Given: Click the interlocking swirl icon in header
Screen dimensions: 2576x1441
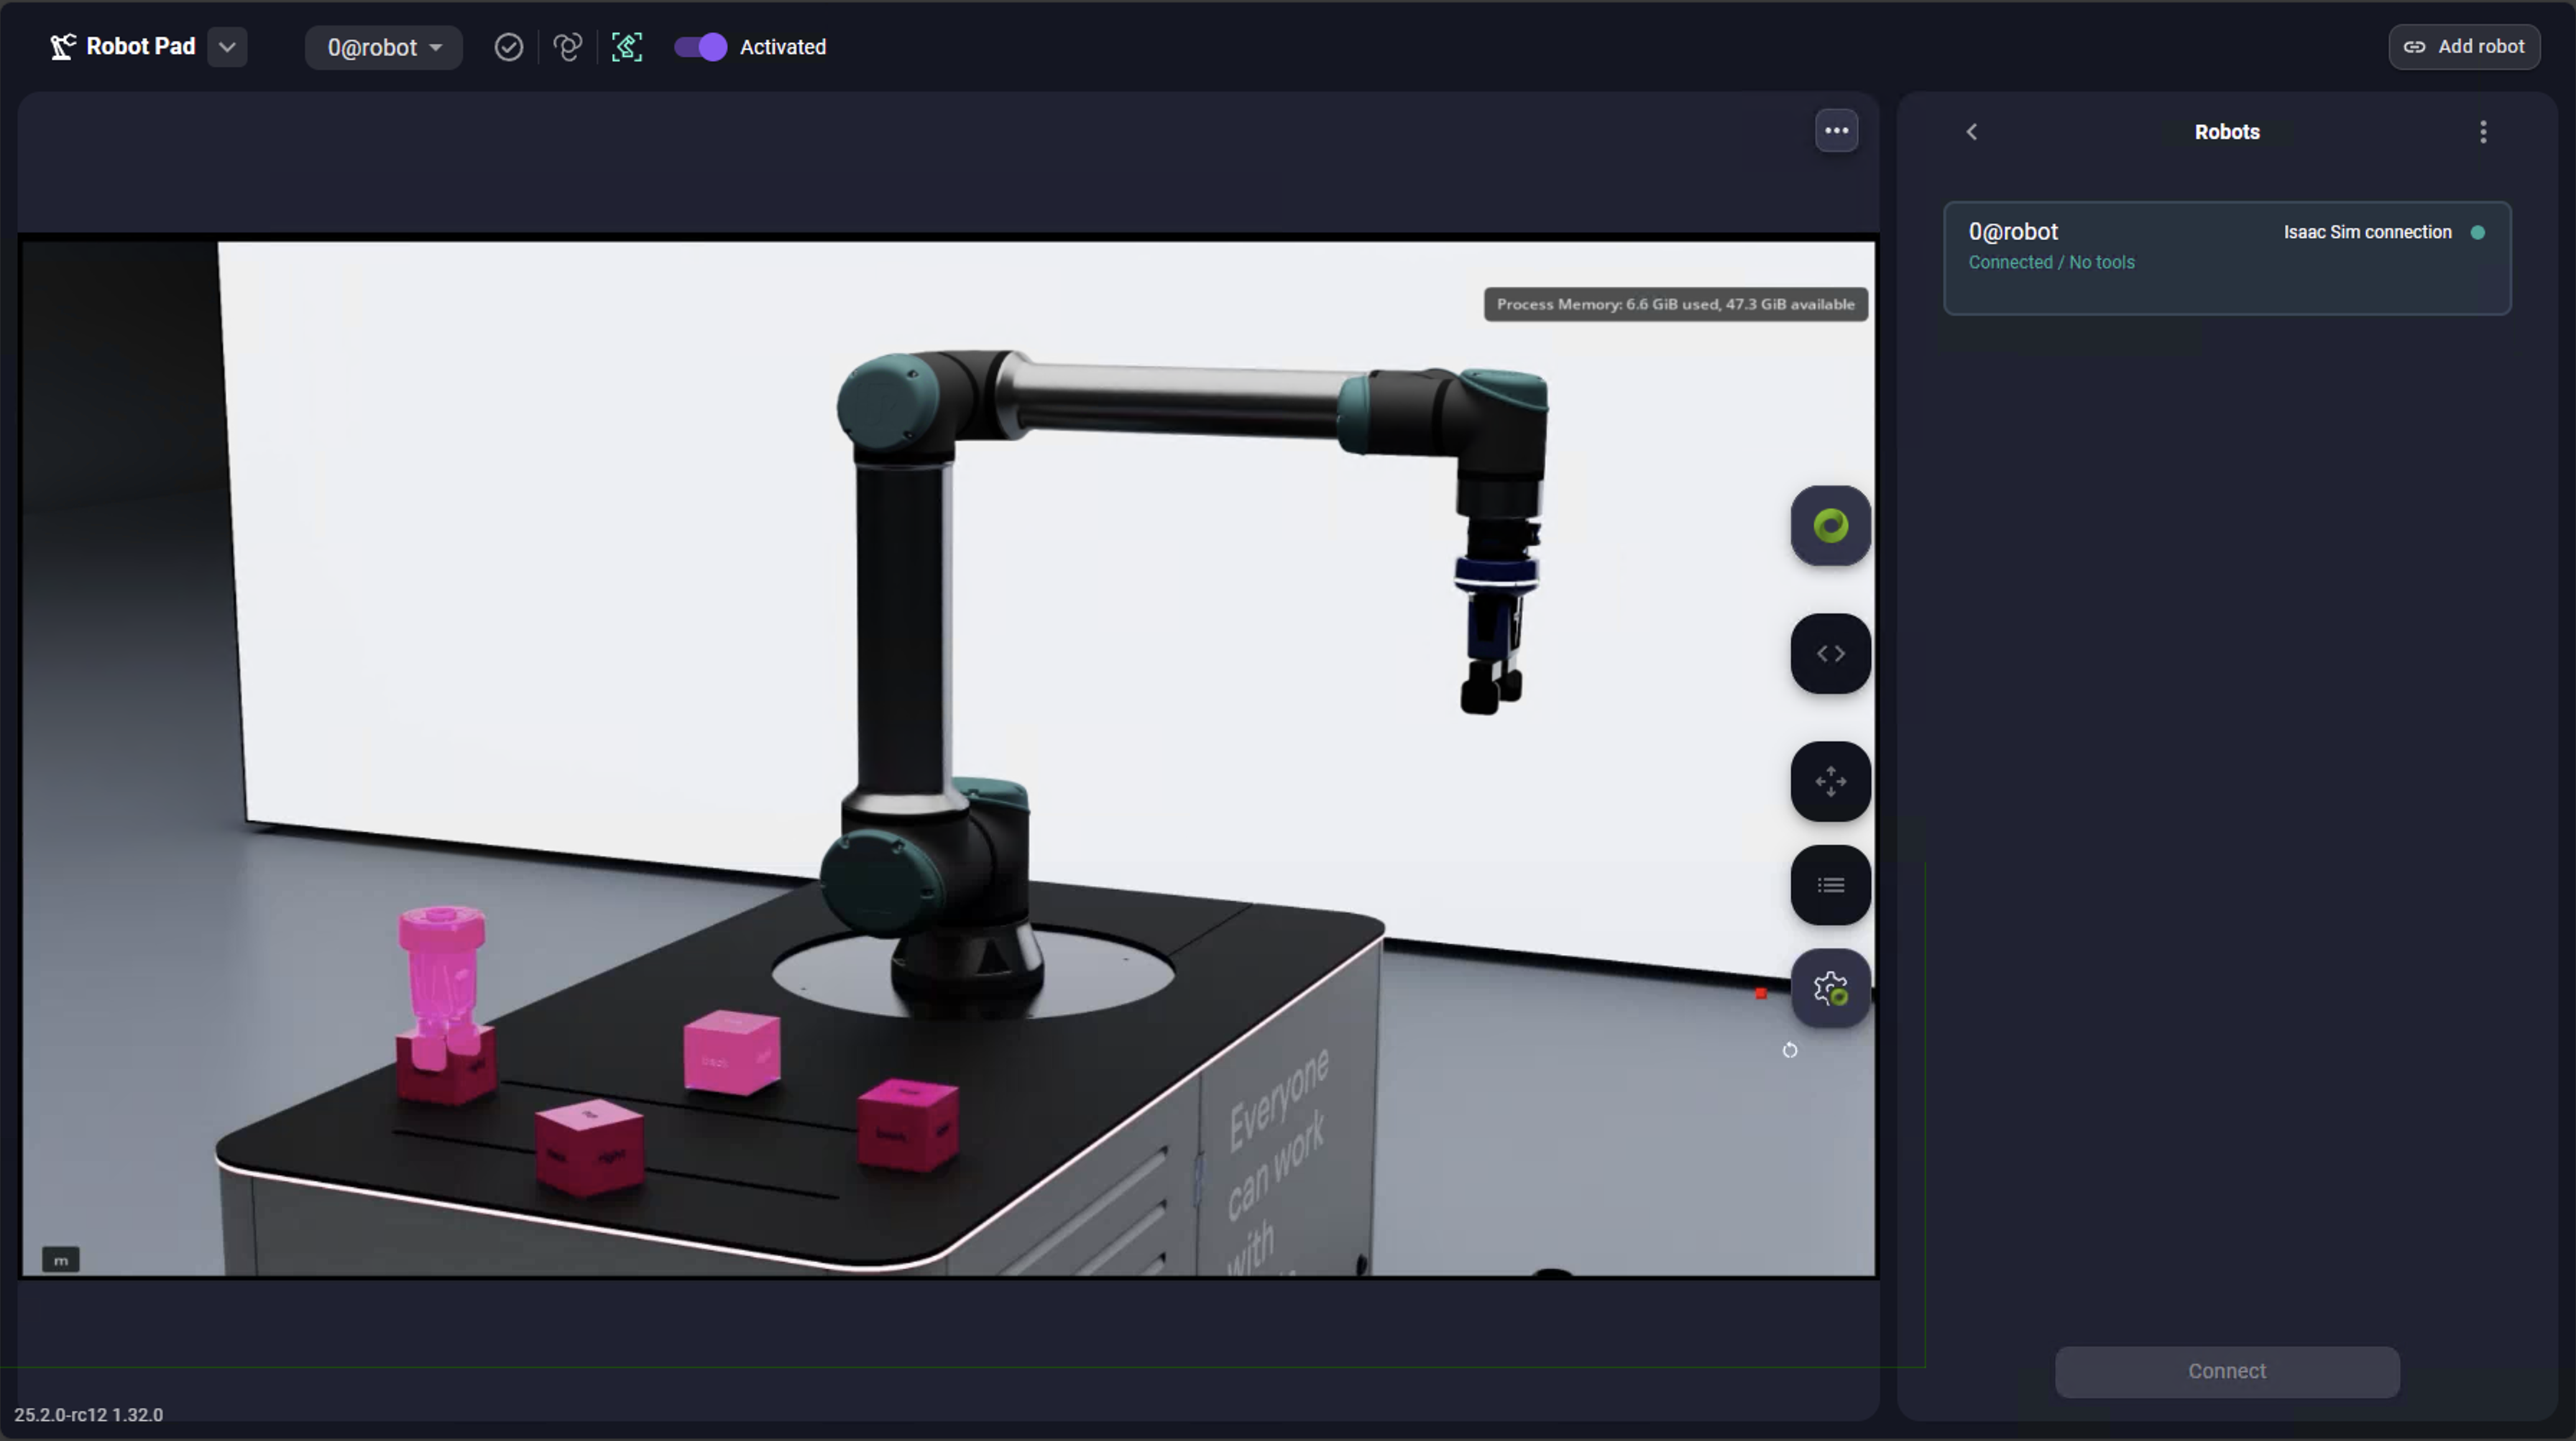Looking at the screenshot, I should 567,47.
